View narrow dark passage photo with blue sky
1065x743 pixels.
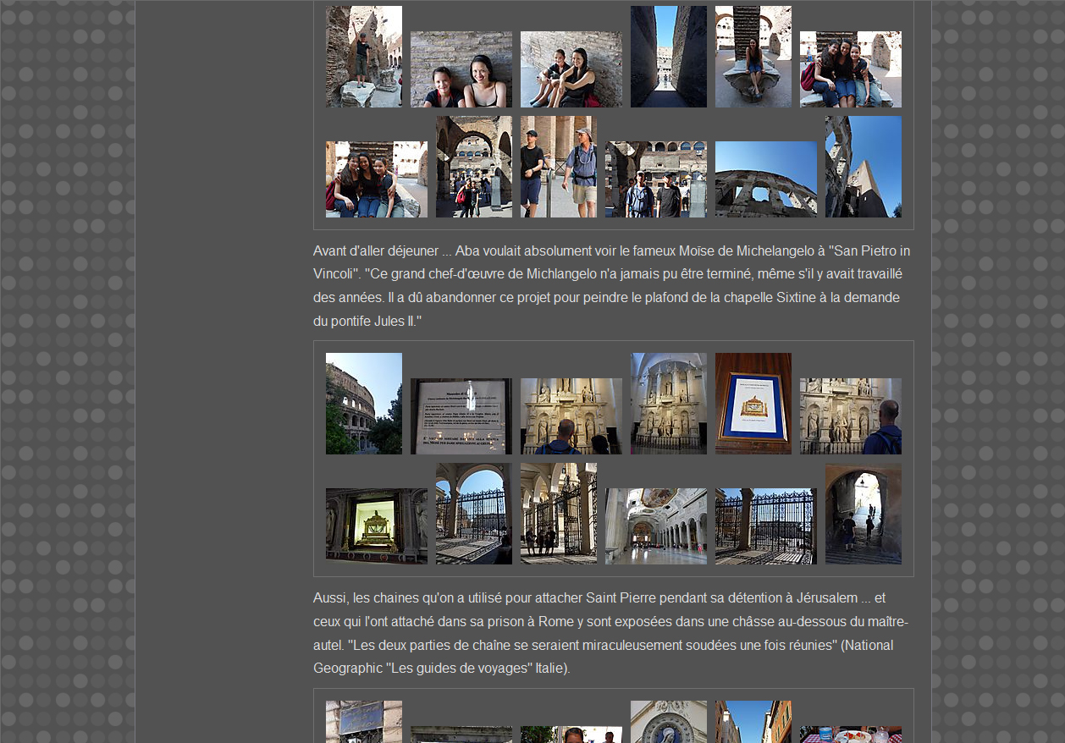[x=669, y=57]
